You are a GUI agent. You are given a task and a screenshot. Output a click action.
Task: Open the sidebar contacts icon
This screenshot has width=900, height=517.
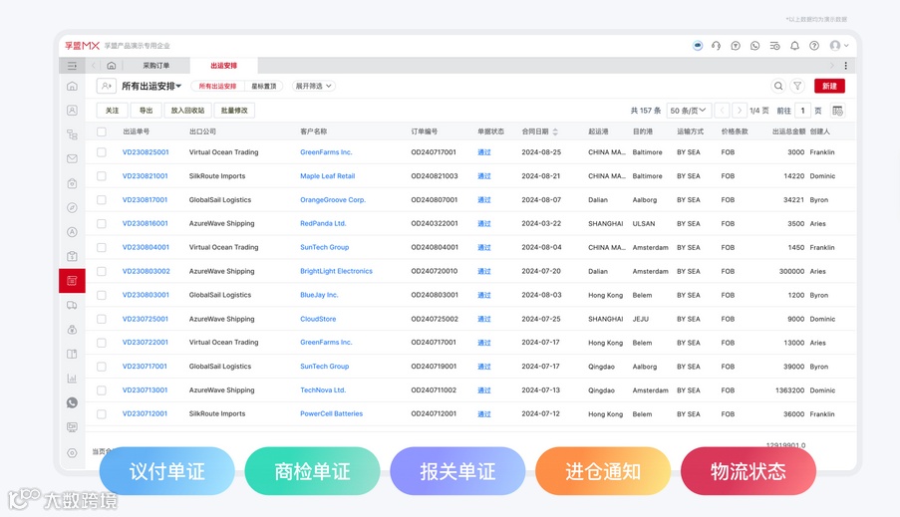pyautogui.click(x=72, y=111)
